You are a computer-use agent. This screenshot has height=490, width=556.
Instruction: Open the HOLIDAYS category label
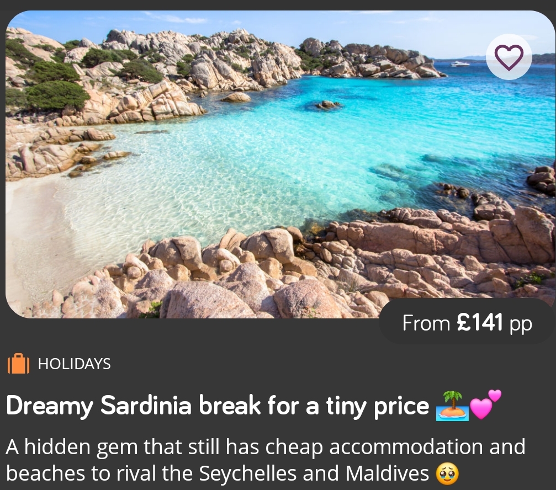coord(74,364)
